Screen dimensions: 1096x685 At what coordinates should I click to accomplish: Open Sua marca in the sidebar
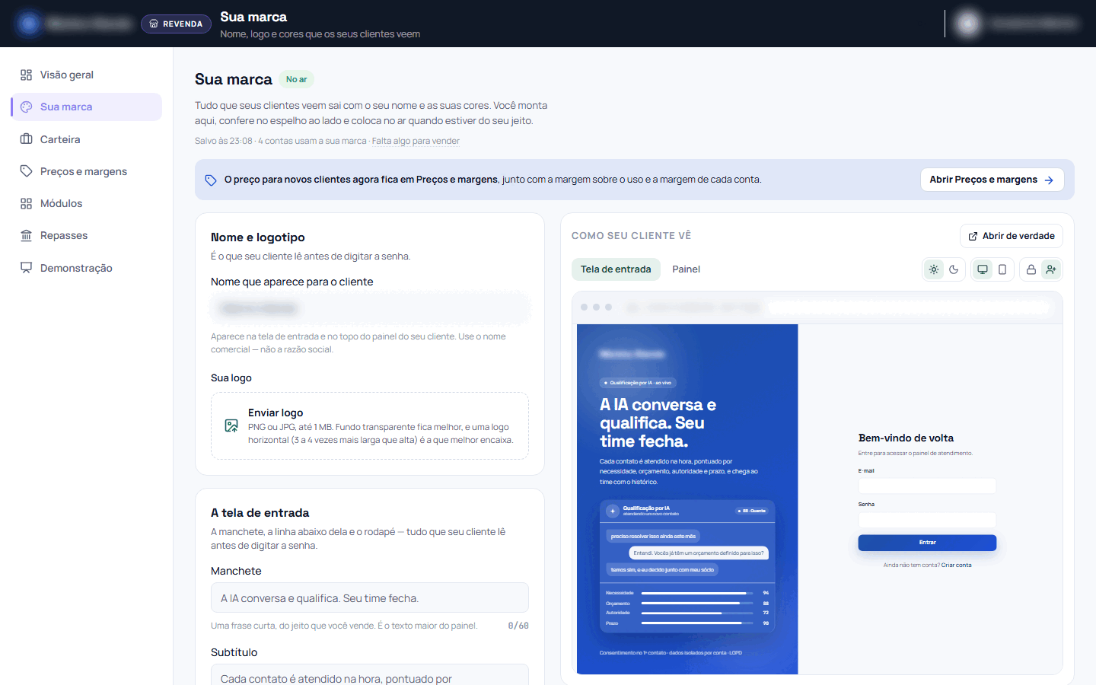[87, 107]
